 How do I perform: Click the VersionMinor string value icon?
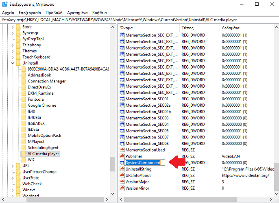[x=122, y=188]
